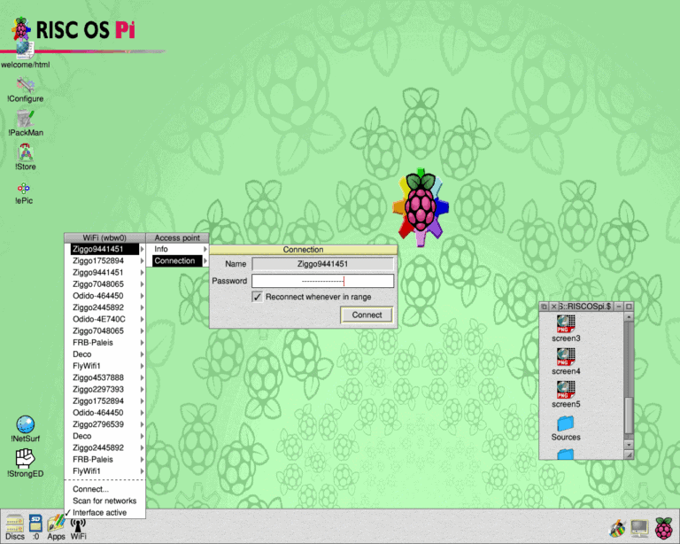This screenshot has height=544, width=680.
Task: Select the highlighted Connection menu item
Action: 177,260
